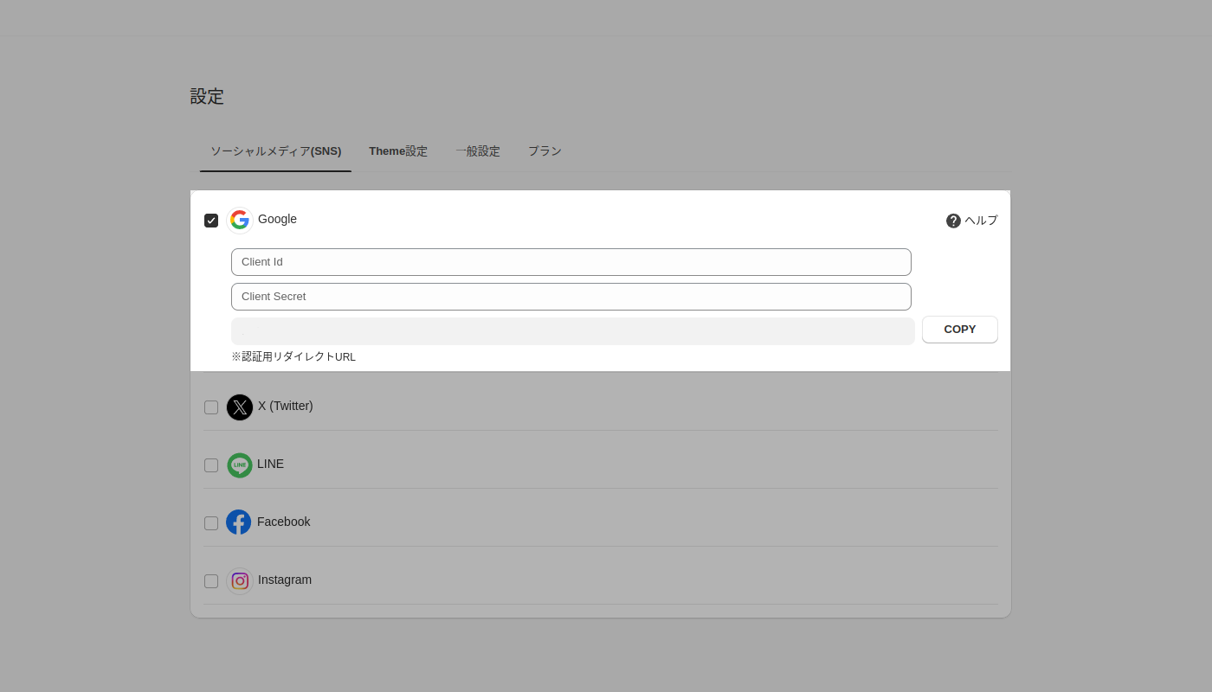Click the read-only redirect URL field
Image resolution: width=1212 pixels, height=692 pixels.
[573, 331]
